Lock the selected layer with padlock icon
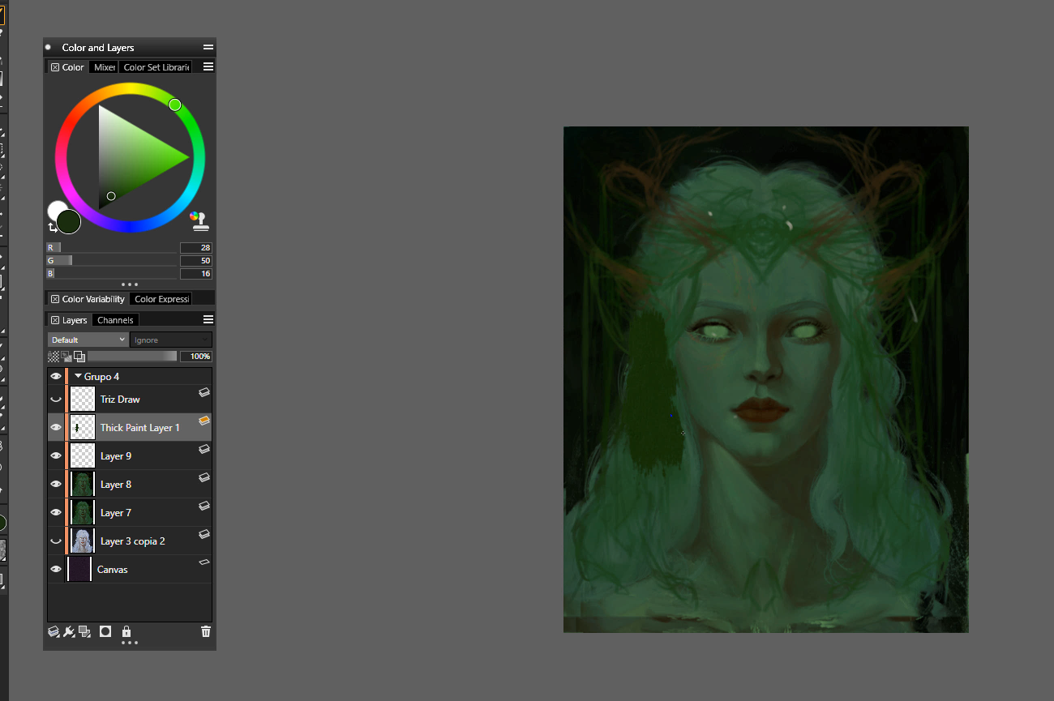Screen dimensions: 1054x701 point(126,631)
